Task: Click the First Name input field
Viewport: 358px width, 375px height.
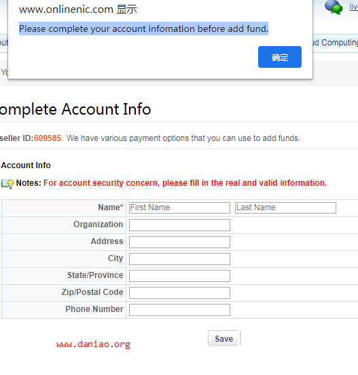Action: click(x=179, y=208)
